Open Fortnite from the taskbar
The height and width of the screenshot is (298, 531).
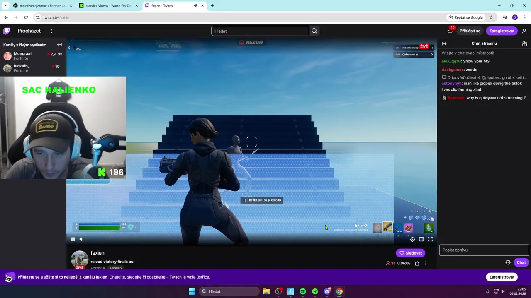[290, 291]
